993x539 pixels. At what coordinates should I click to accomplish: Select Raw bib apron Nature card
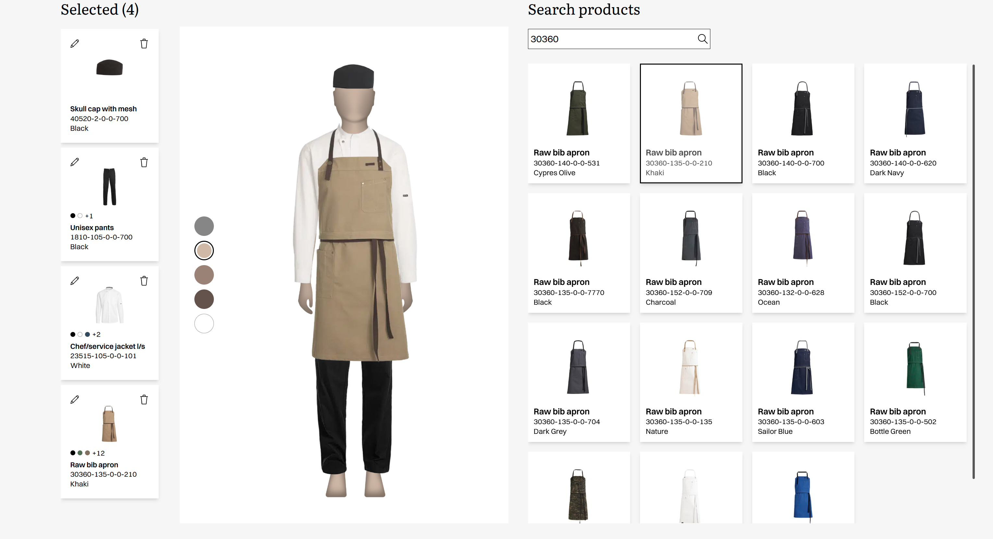(x=691, y=383)
